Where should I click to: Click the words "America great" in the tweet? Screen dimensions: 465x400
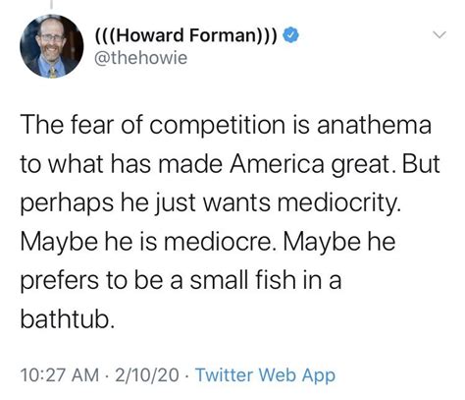pyautogui.click(x=310, y=165)
